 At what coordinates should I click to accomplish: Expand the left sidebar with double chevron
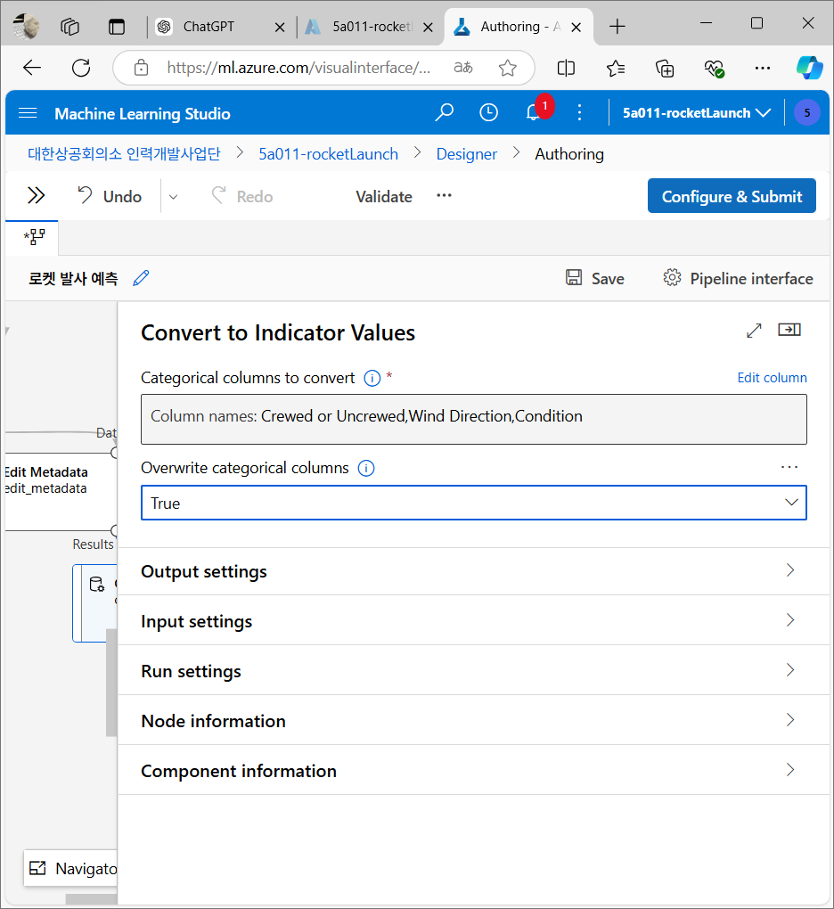(36, 196)
